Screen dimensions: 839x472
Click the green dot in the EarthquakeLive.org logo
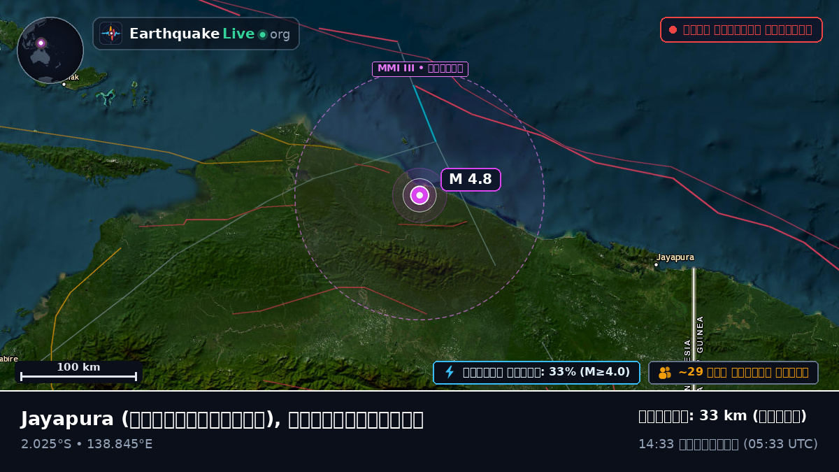pyautogui.click(x=262, y=34)
